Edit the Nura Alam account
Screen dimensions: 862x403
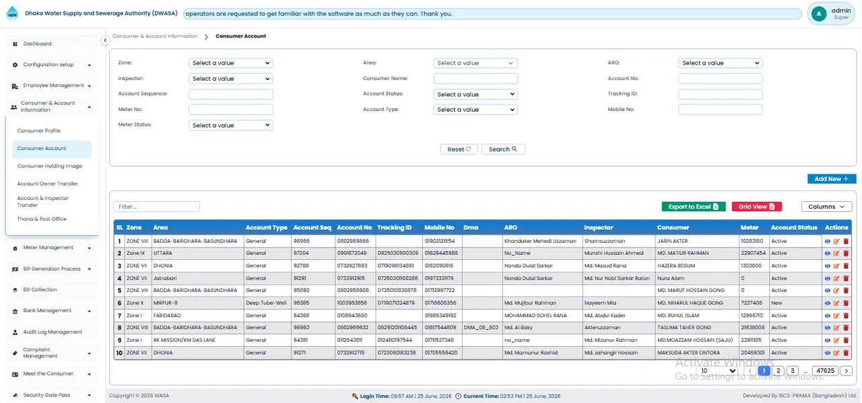tap(836, 278)
